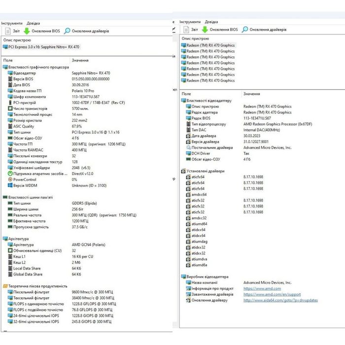345x345 pixels.
Task: Select the Частота ГП row
Action: pos(67,144)
